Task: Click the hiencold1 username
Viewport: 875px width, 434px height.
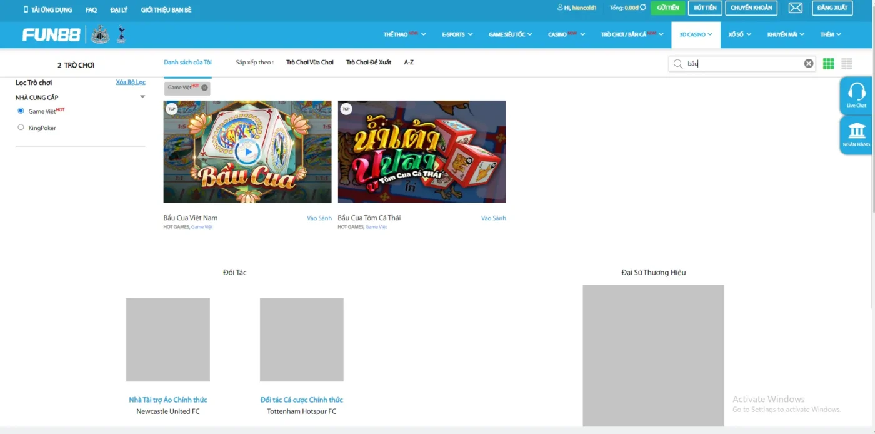Action: pyautogui.click(x=584, y=8)
